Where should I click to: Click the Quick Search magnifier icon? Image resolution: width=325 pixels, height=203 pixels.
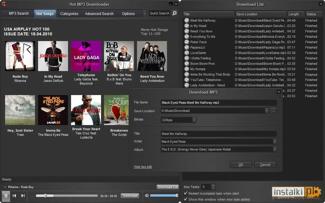click(x=174, y=13)
